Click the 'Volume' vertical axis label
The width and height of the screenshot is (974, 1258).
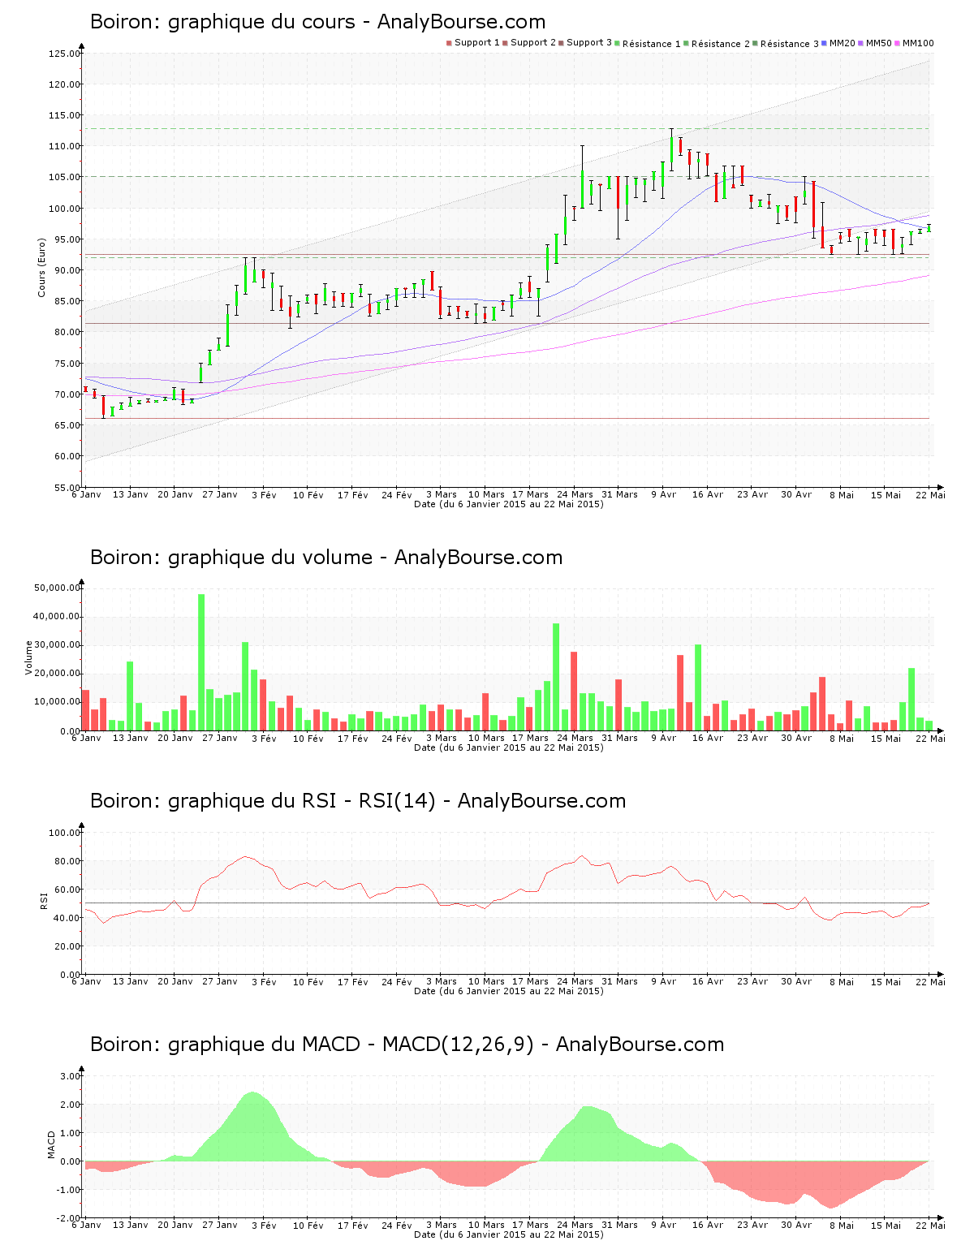click(x=29, y=657)
